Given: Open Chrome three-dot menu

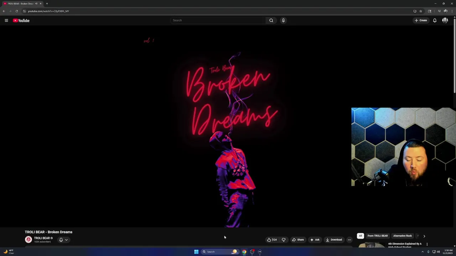Looking at the screenshot, I should tap(452, 11).
